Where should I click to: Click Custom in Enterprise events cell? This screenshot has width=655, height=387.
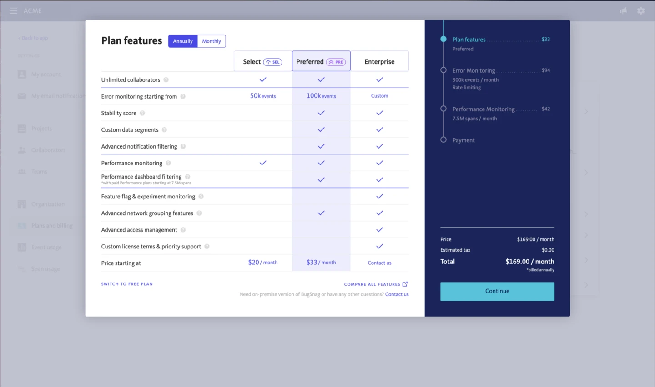click(x=379, y=96)
